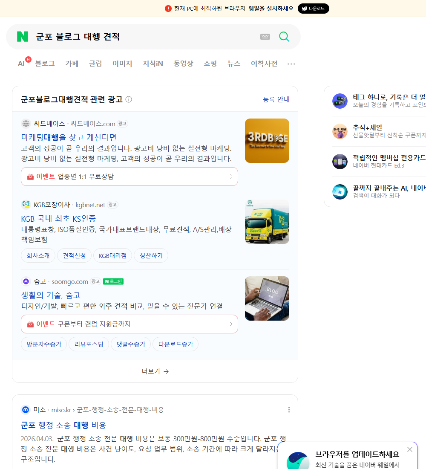Switch to the 동영상 tab
The height and width of the screenshot is (469, 426).
183,64
